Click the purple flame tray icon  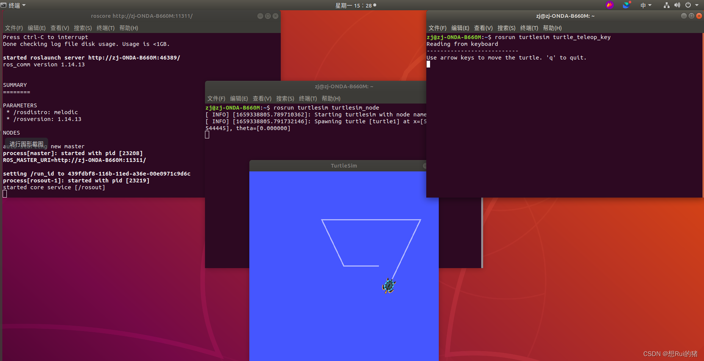(x=610, y=5)
